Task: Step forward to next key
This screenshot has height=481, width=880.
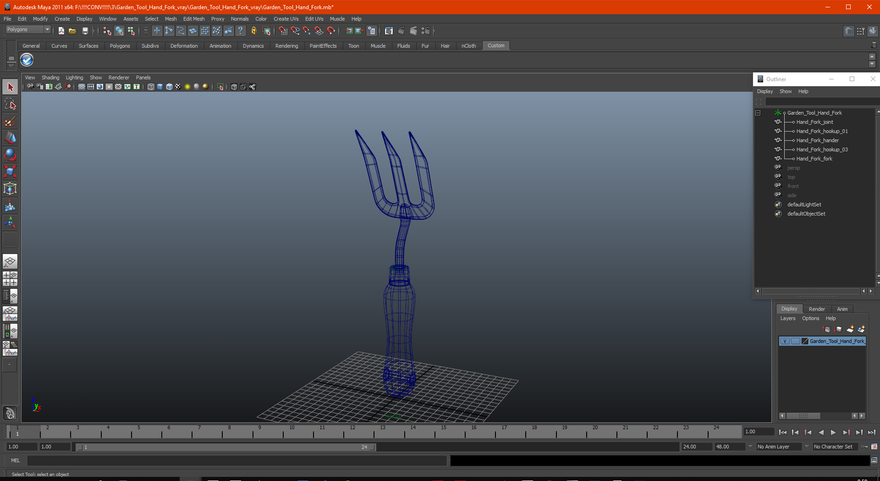Action: (846, 432)
